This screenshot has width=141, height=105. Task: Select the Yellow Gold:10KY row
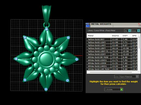click(112, 42)
